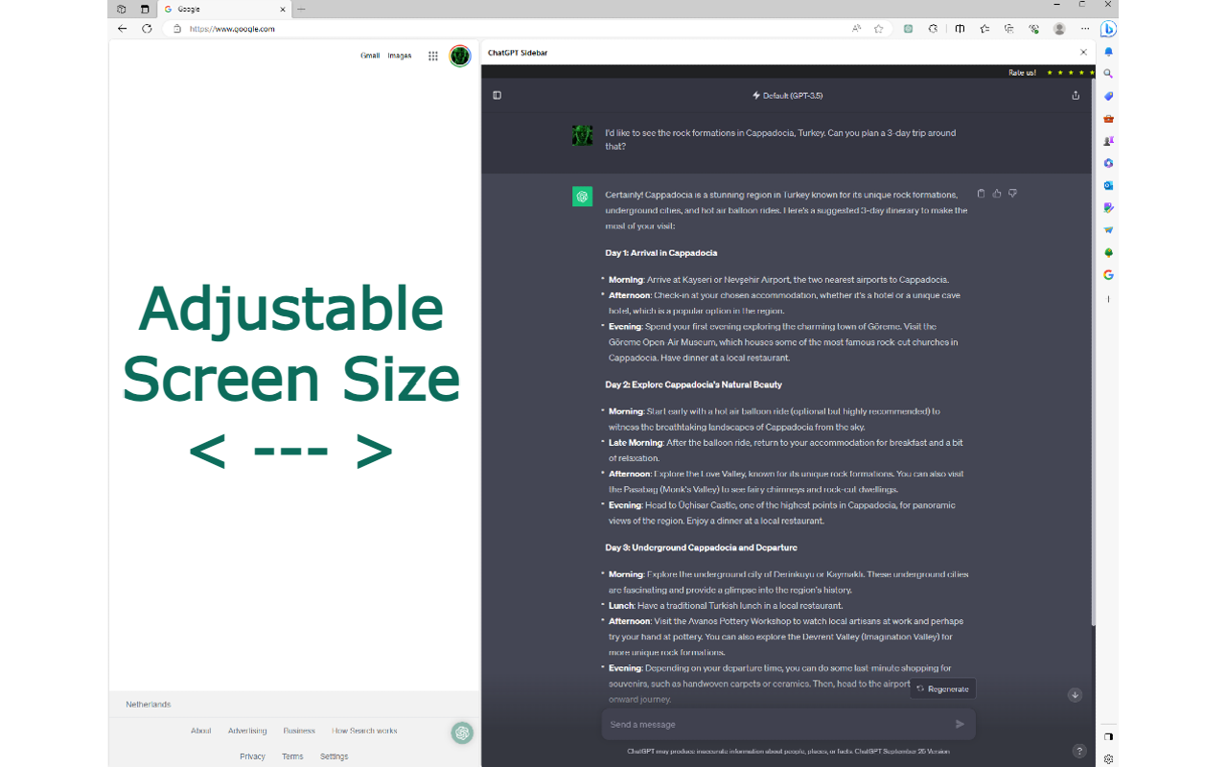Open the tab actions menu icon
1227x767 pixels.
tap(145, 9)
